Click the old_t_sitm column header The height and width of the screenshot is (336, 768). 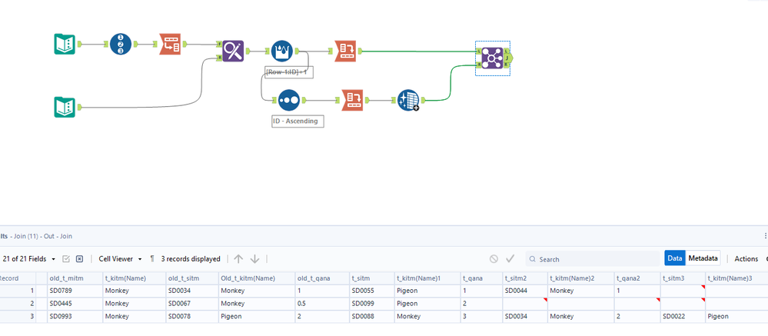coord(192,278)
